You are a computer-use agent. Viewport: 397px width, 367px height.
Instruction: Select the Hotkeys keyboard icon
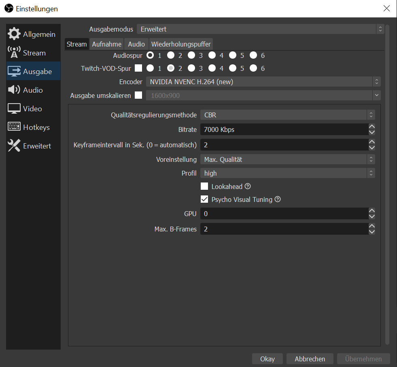(14, 127)
